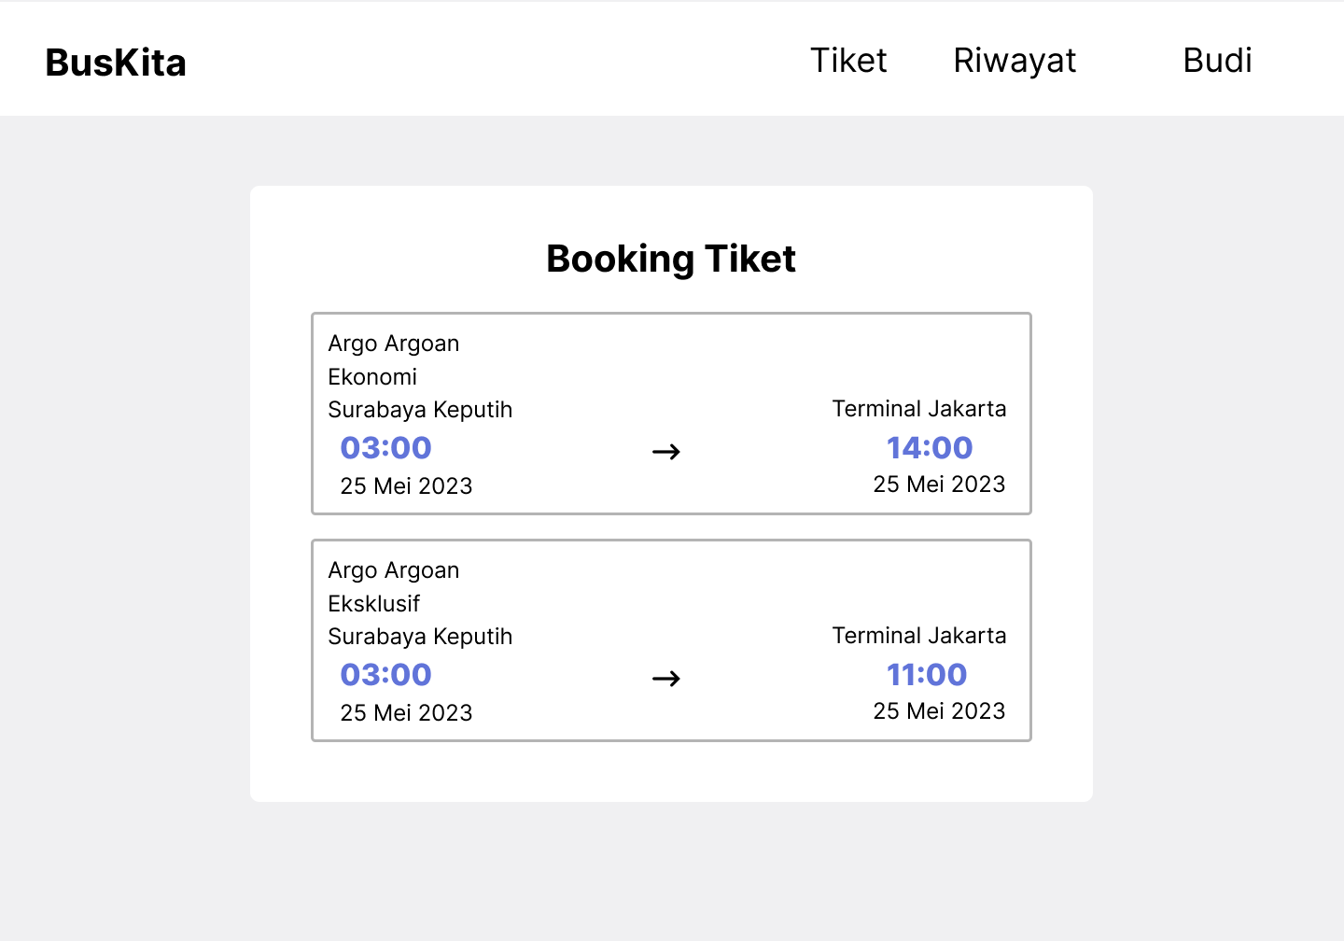Click the 11:00 arrival time
The height and width of the screenshot is (941, 1344).
[x=927, y=675]
